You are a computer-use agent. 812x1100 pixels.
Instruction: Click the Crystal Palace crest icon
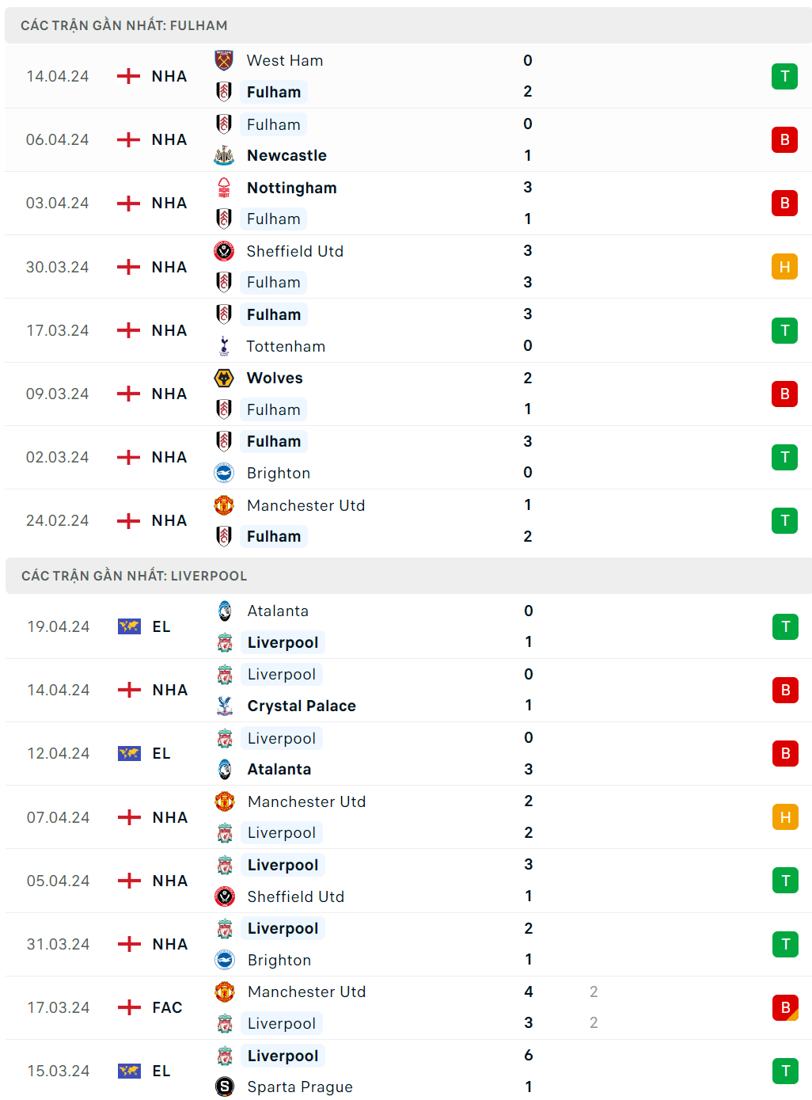(225, 706)
